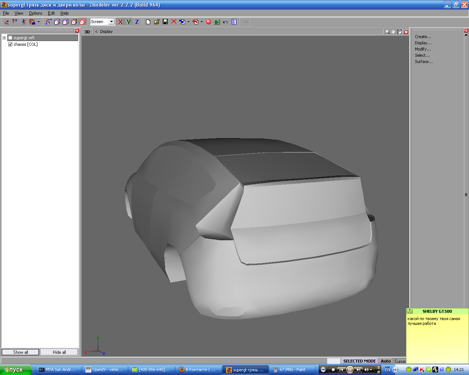Click the blue undo arrow icon

(225, 22)
